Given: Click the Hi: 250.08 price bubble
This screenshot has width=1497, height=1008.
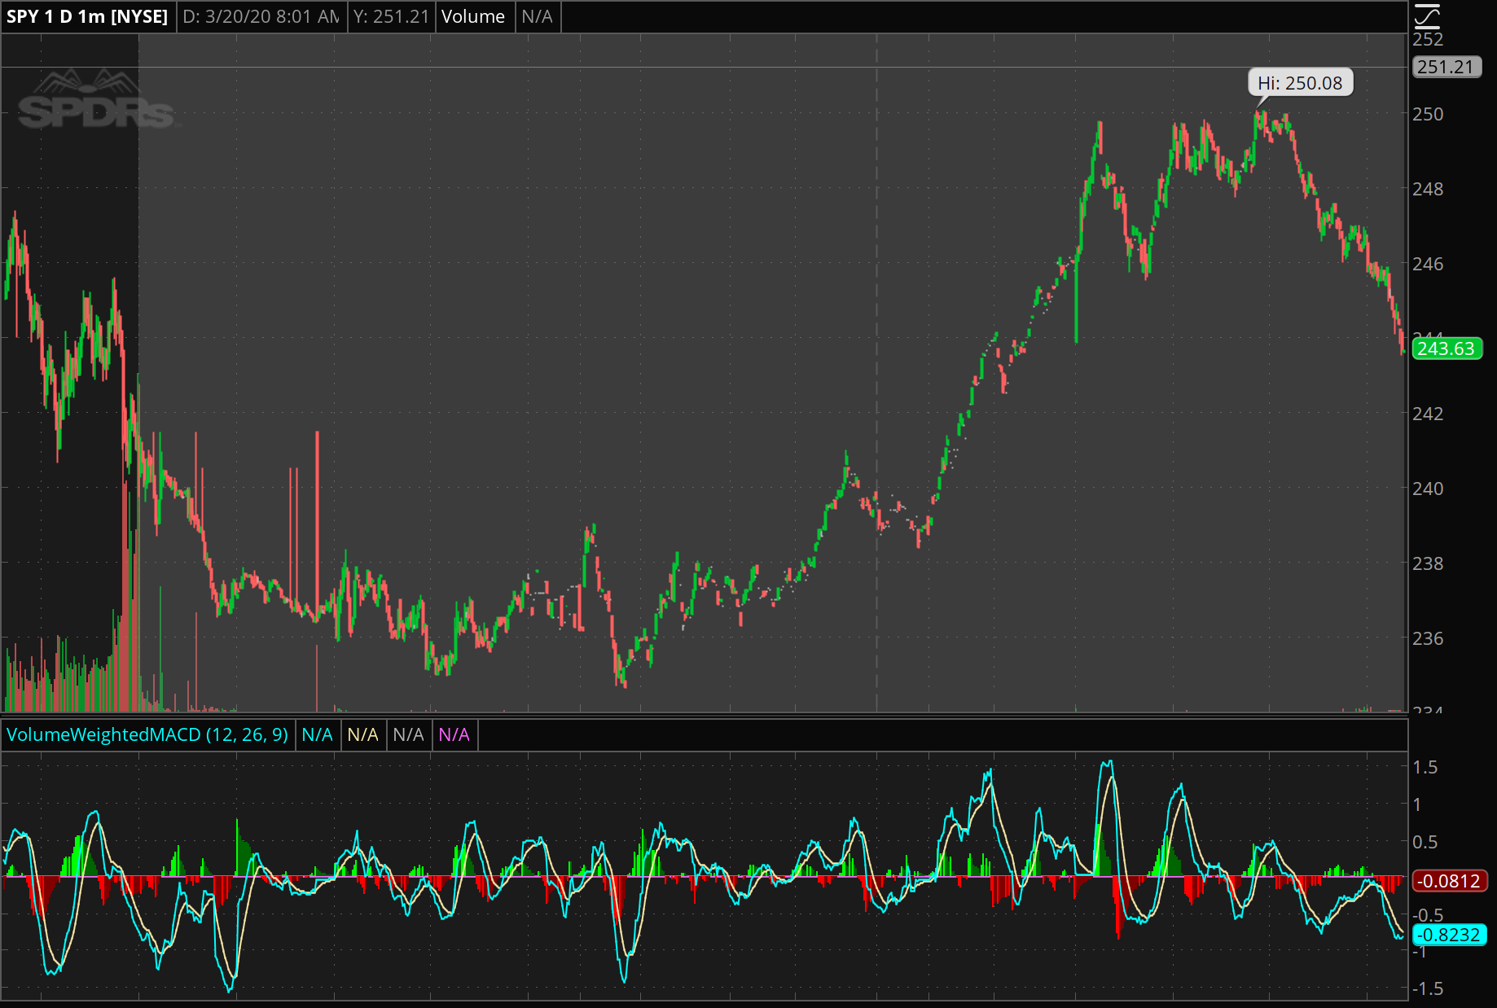Looking at the screenshot, I should click(1300, 83).
